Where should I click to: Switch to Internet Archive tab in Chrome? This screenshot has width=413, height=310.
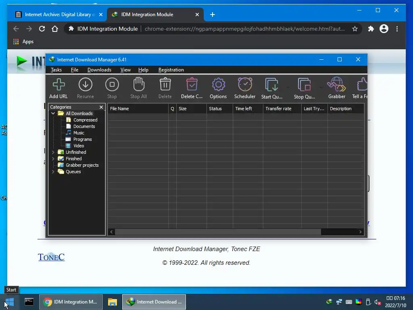coord(57,15)
